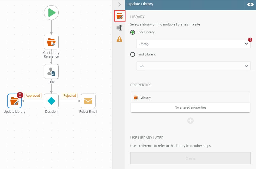Select the Get Library Reference step
Screen dimensions: 256x169
tap(51, 42)
